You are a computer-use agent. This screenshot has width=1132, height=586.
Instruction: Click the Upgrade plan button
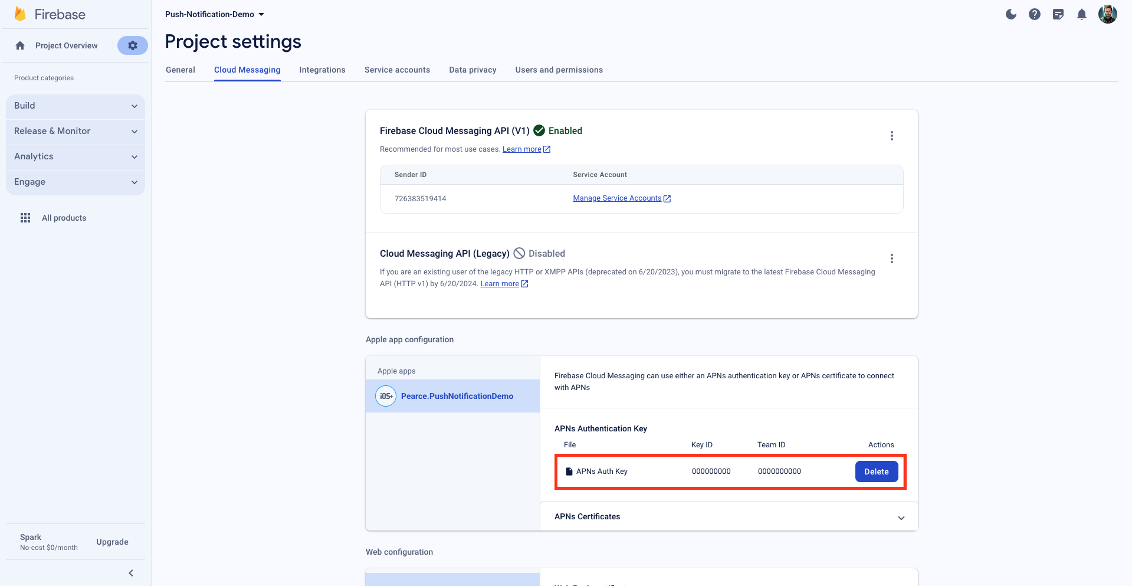112,542
